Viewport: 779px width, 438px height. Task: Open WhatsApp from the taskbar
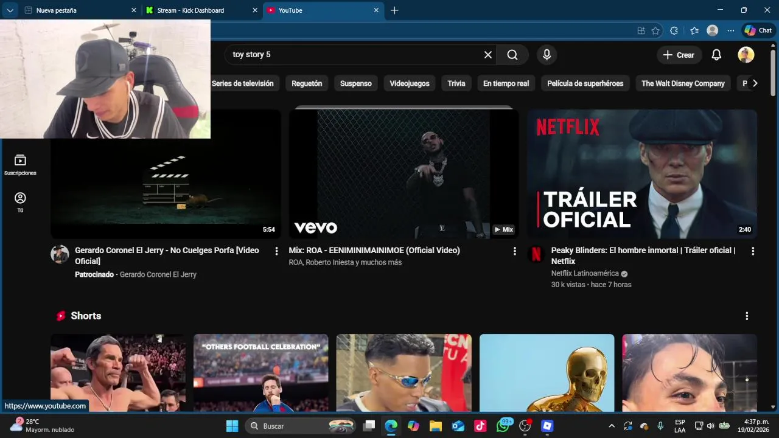click(503, 426)
